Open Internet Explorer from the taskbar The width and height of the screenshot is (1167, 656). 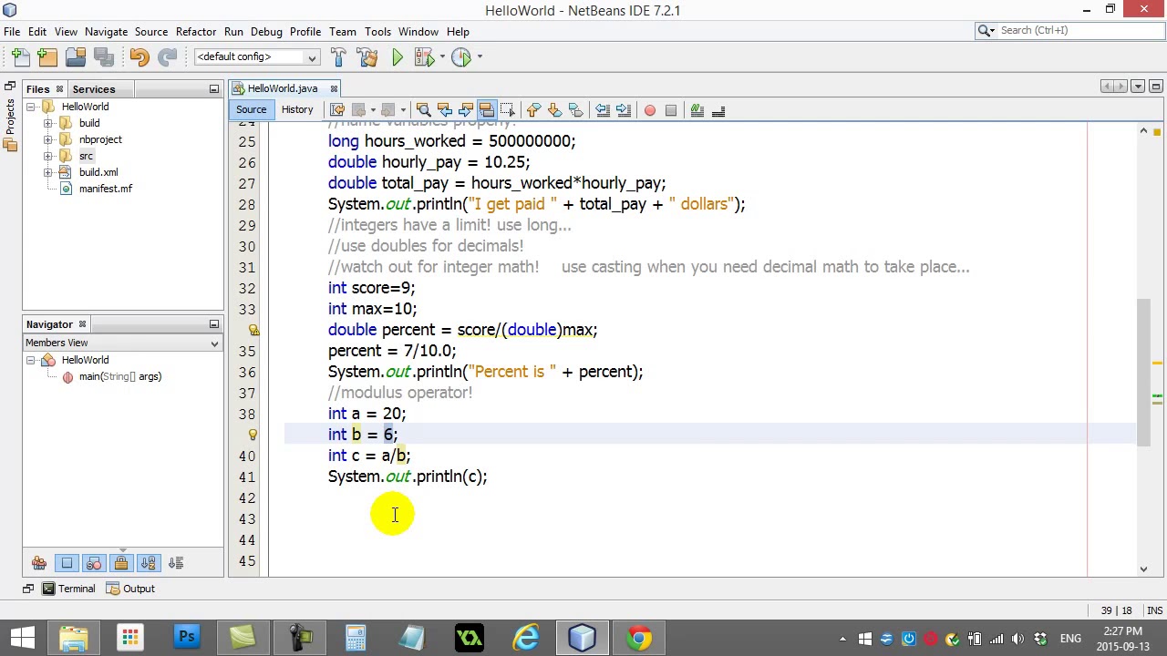(x=526, y=638)
